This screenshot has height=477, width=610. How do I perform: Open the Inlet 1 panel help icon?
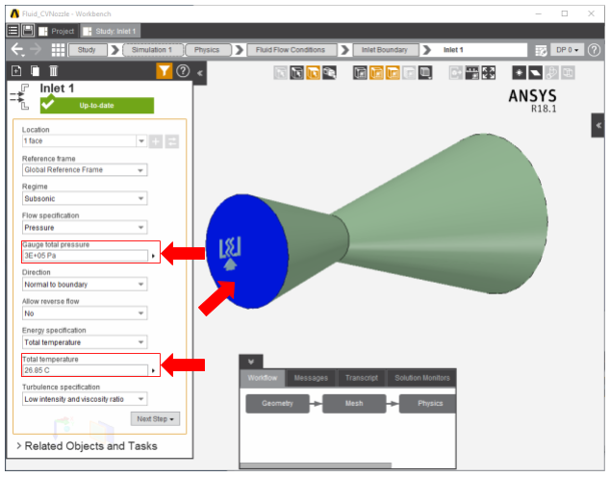click(183, 71)
